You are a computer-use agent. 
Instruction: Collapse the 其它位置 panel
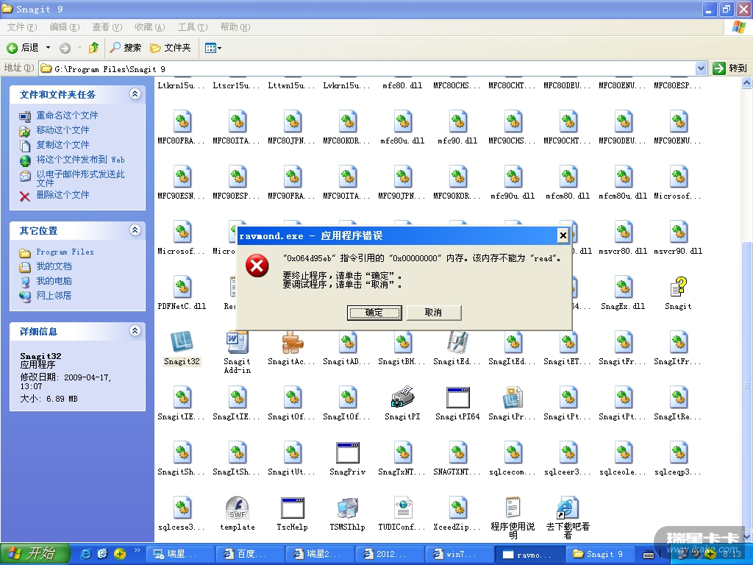pos(135,230)
